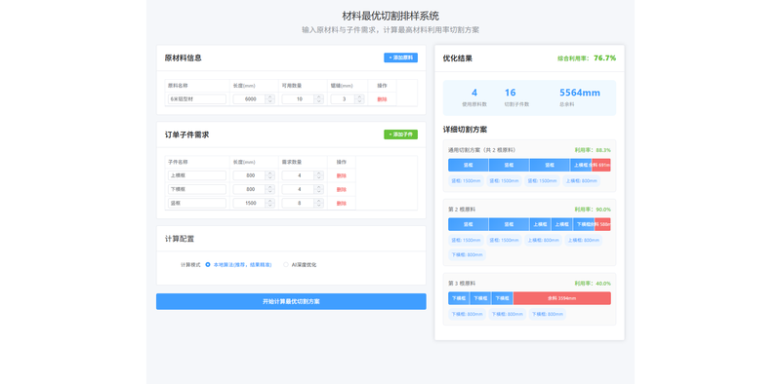This screenshot has height=384, width=781.
Task: Decrease the 上横框 required quantity with the down arrow
Action: (319, 177)
